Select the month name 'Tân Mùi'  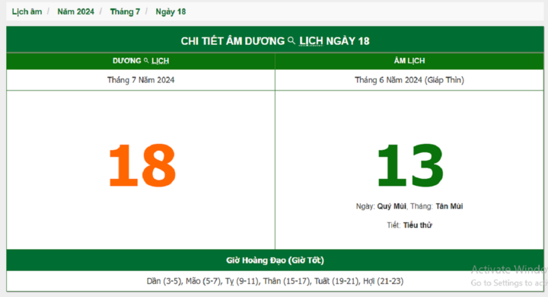[x=449, y=206]
